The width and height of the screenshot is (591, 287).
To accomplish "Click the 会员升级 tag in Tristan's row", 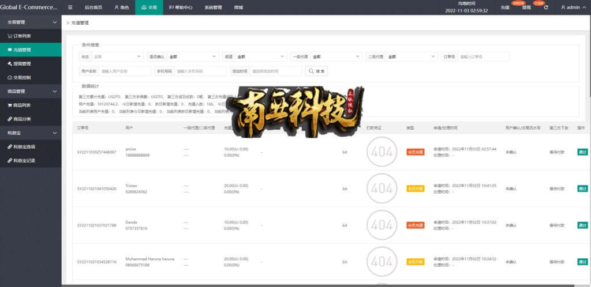I will tap(416, 188).
